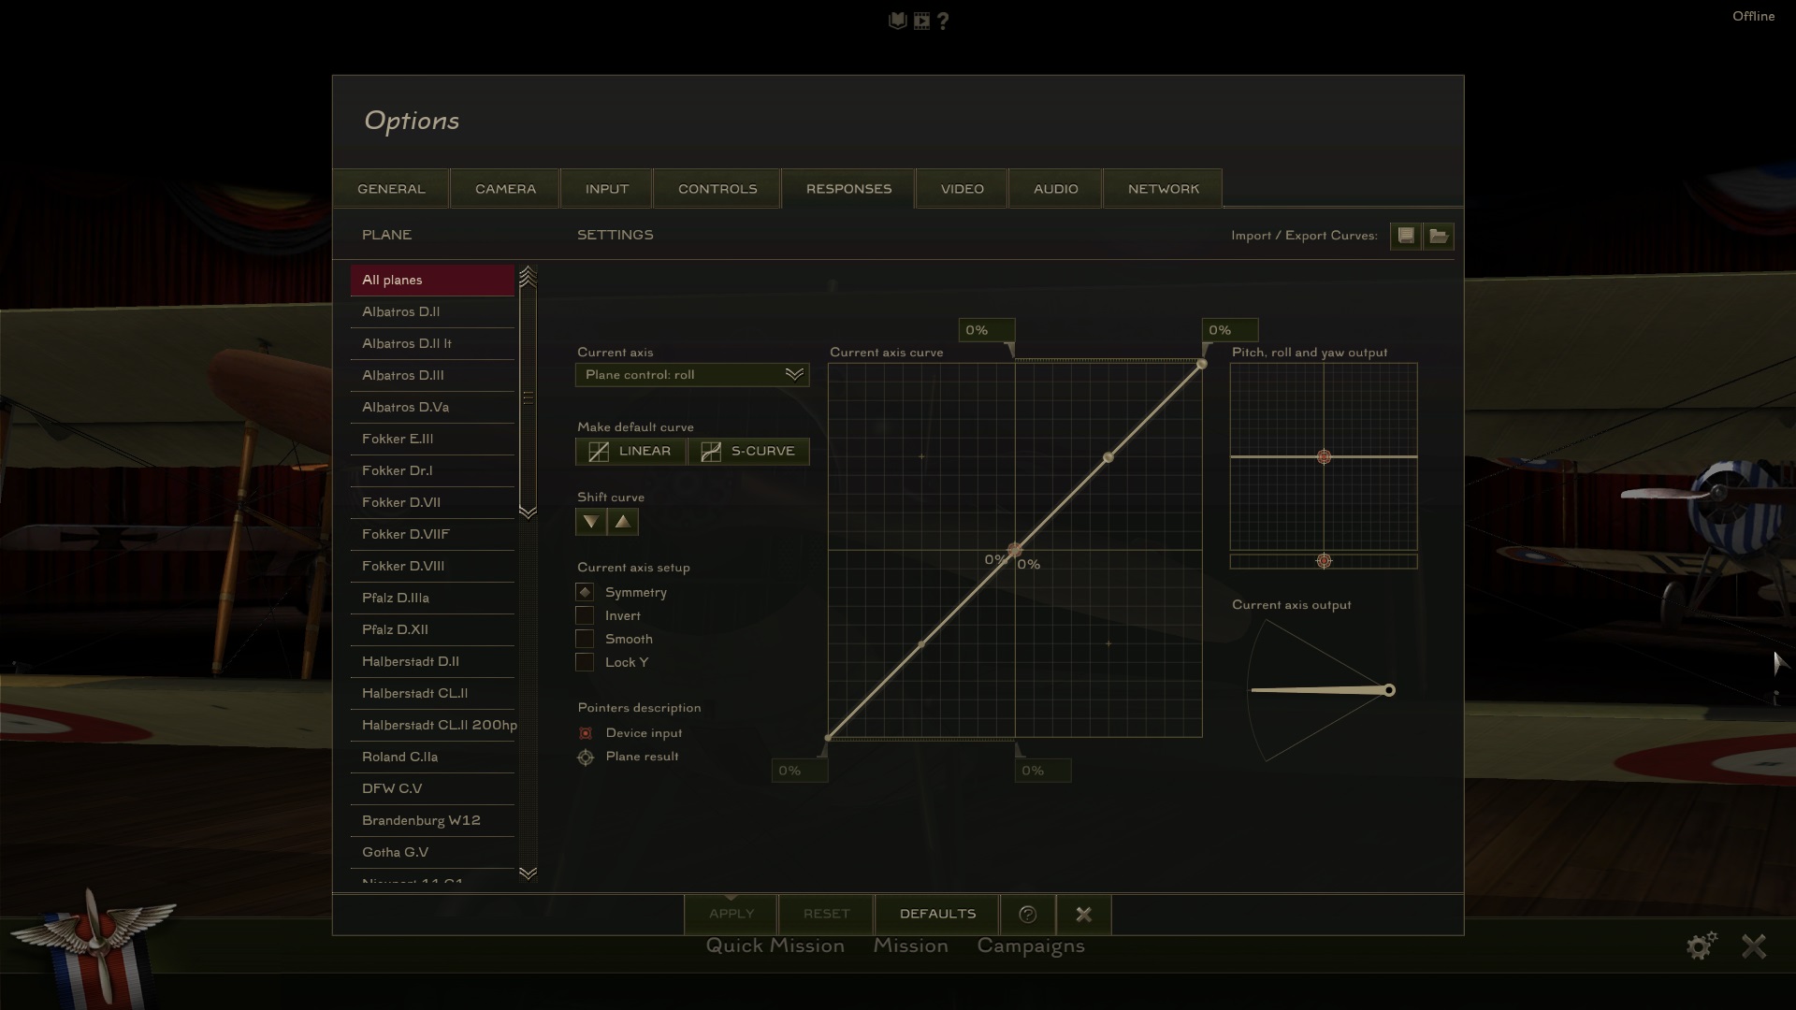Open the Current axis dropdown
This screenshot has width=1796, height=1010.
[692, 375]
